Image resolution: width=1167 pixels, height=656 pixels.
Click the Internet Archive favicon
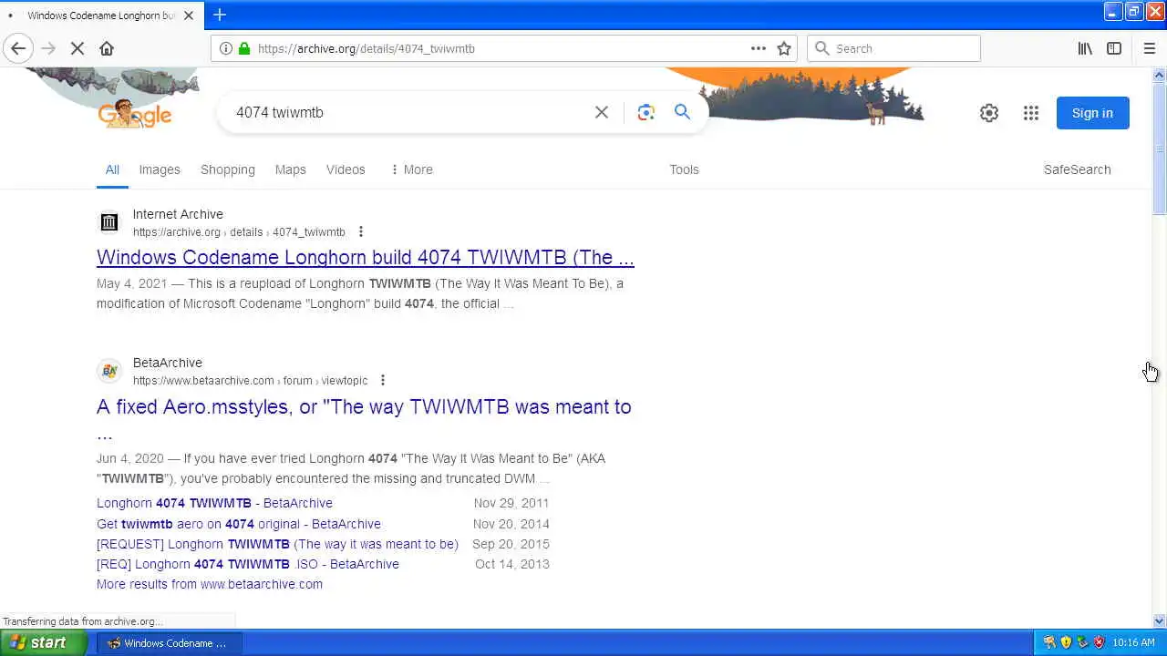[109, 222]
